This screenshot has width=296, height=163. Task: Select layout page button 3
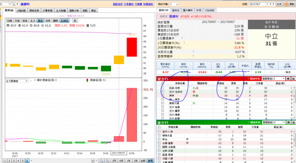point(14,161)
